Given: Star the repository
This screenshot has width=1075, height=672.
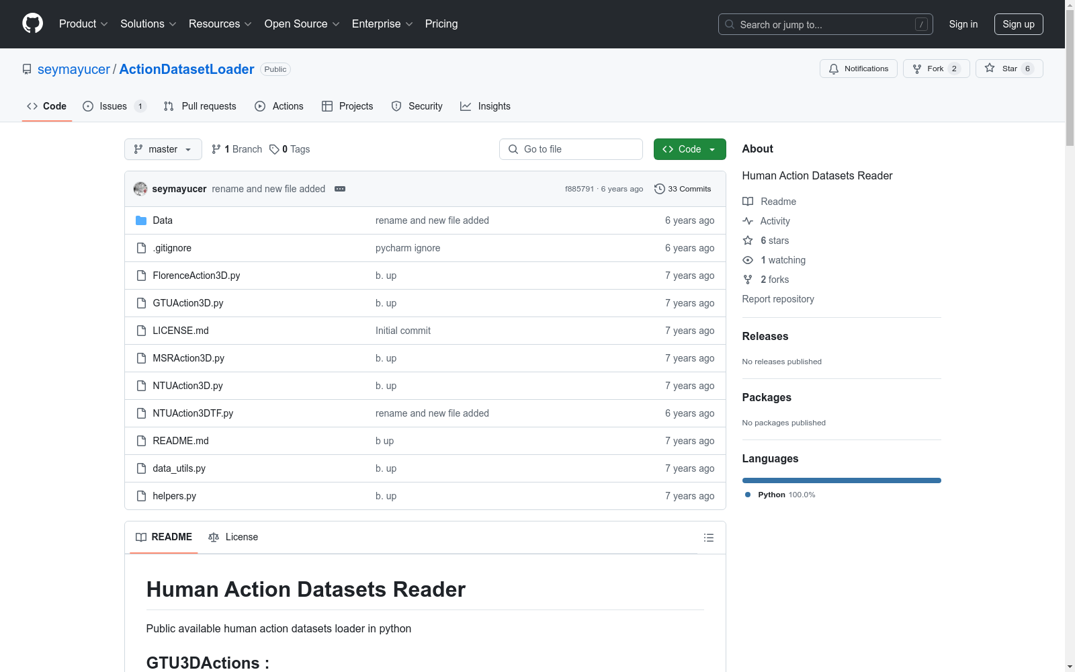Looking at the screenshot, I should click(x=1008, y=69).
